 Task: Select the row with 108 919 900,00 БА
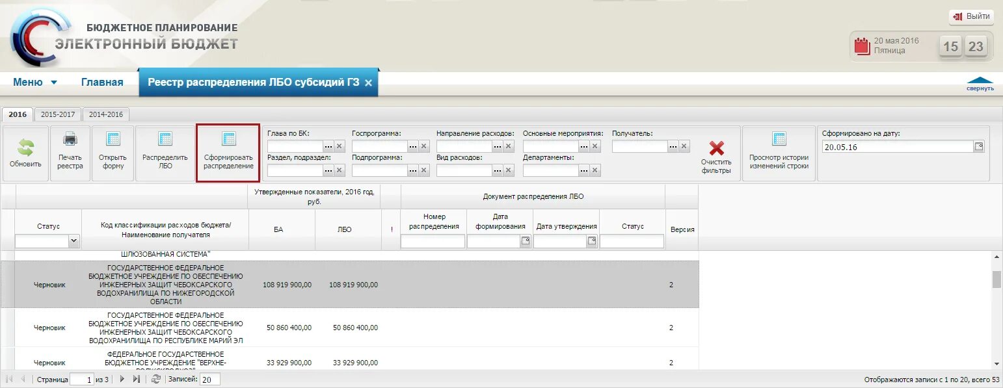pyautogui.click(x=350, y=285)
